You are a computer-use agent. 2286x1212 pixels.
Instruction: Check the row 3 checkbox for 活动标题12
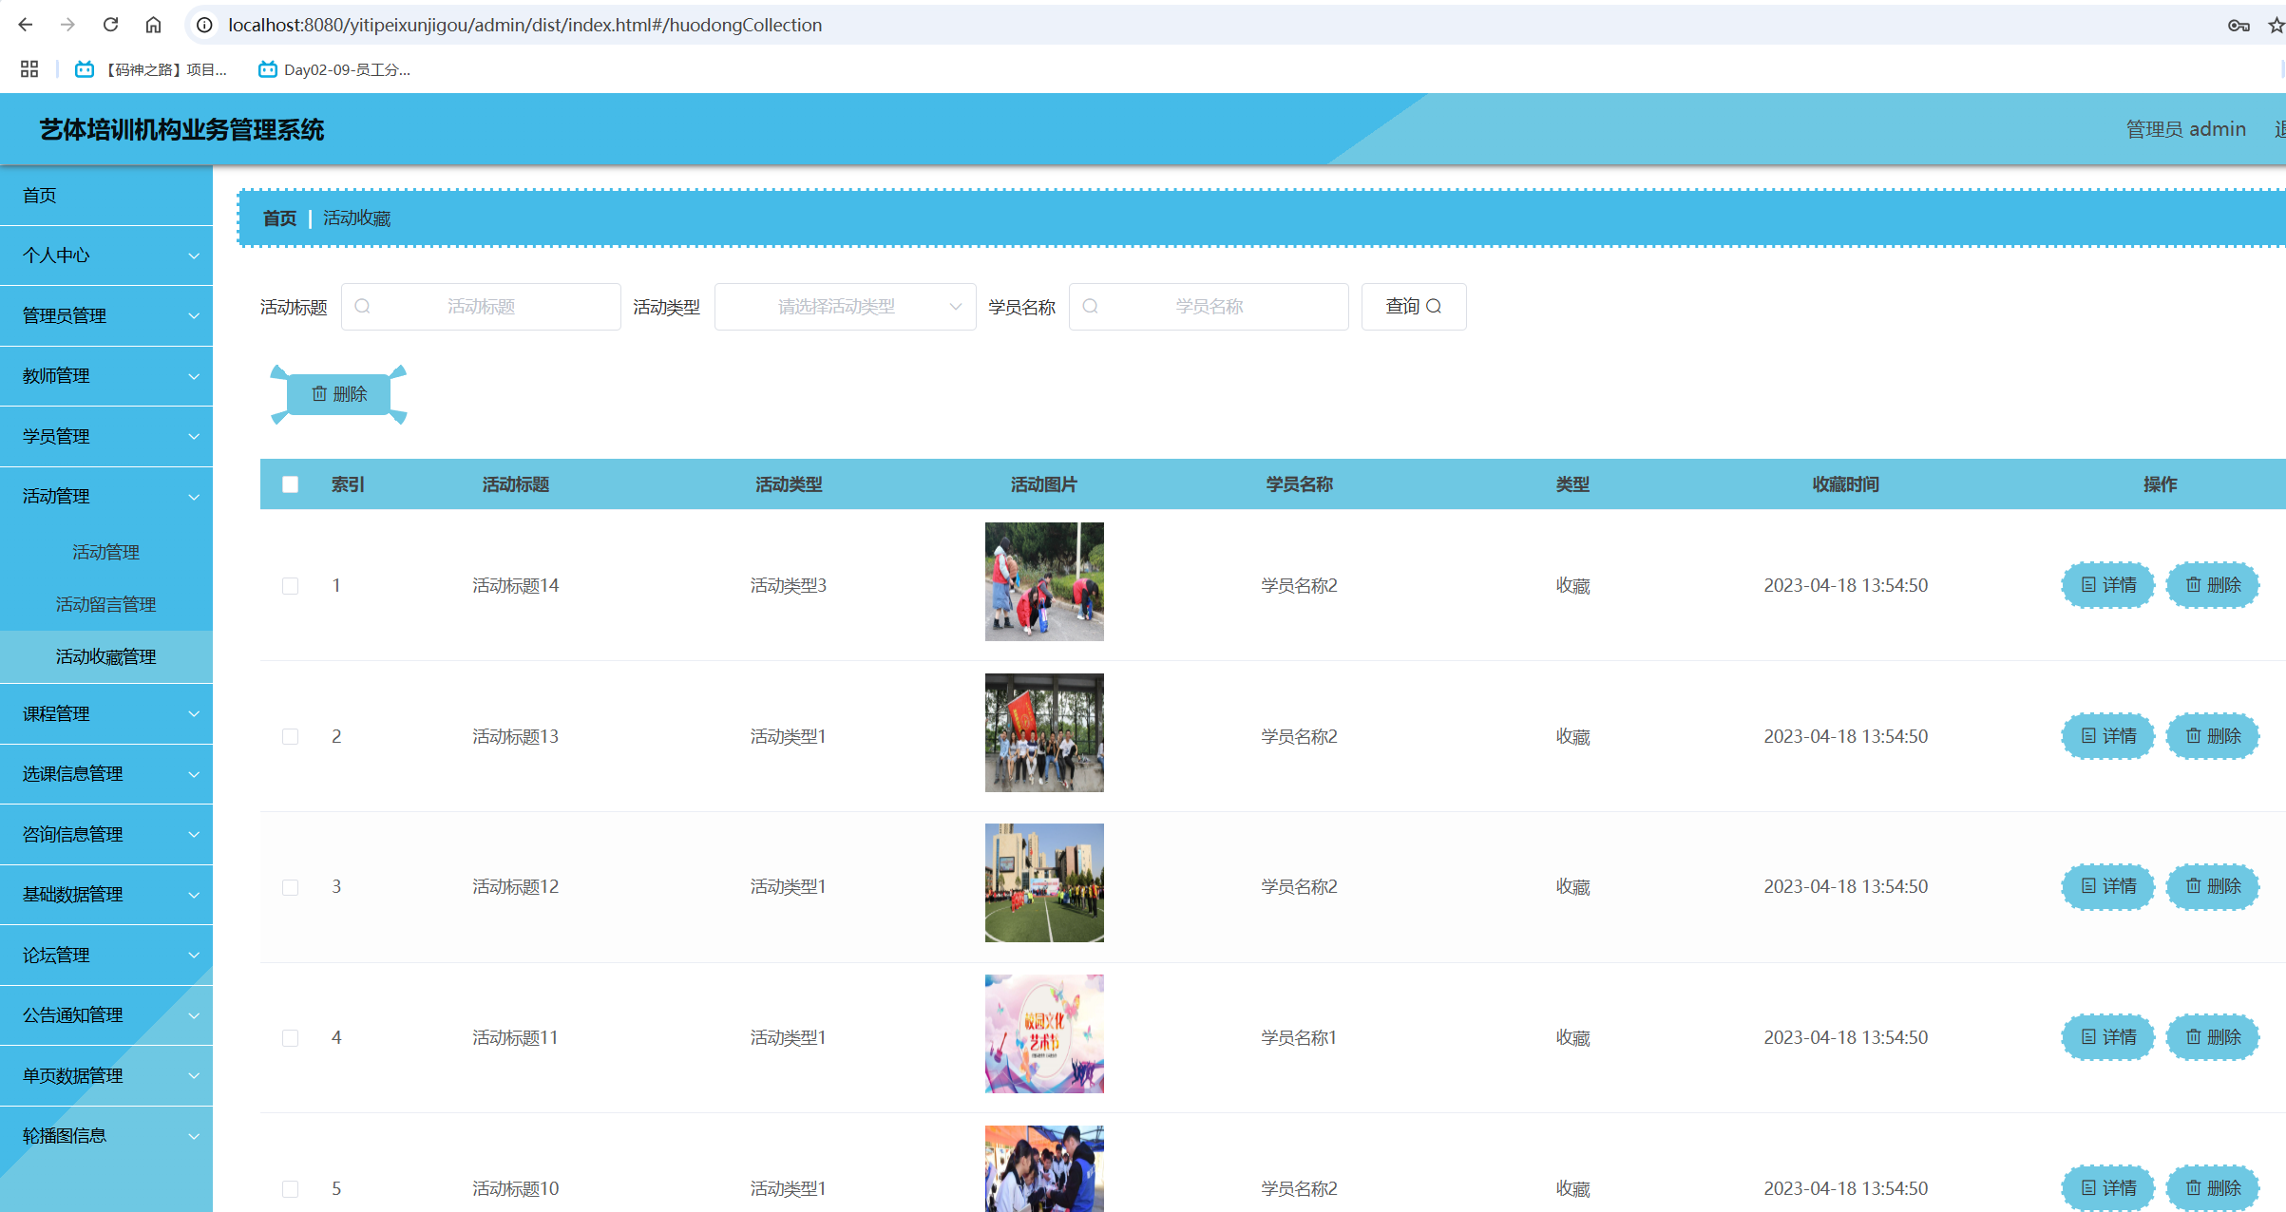[291, 887]
